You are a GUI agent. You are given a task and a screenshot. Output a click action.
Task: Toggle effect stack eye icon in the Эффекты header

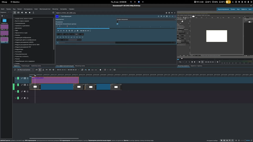[172, 13]
